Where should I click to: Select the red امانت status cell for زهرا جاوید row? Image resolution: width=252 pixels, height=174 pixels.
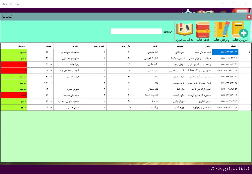click(14, 65)
